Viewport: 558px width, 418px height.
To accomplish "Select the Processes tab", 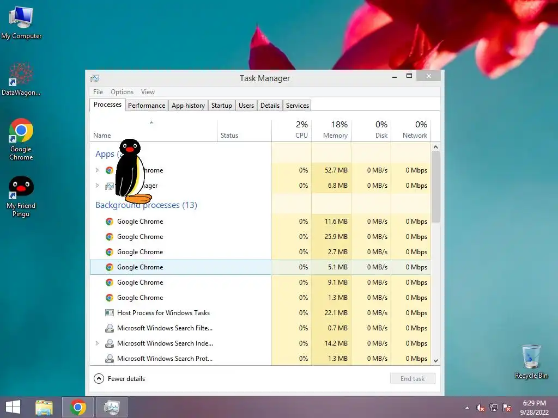I will [107, 104].
